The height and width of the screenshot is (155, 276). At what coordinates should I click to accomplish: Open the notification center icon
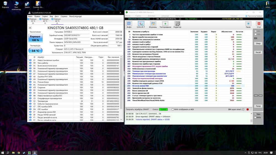(x=271, y=153)
